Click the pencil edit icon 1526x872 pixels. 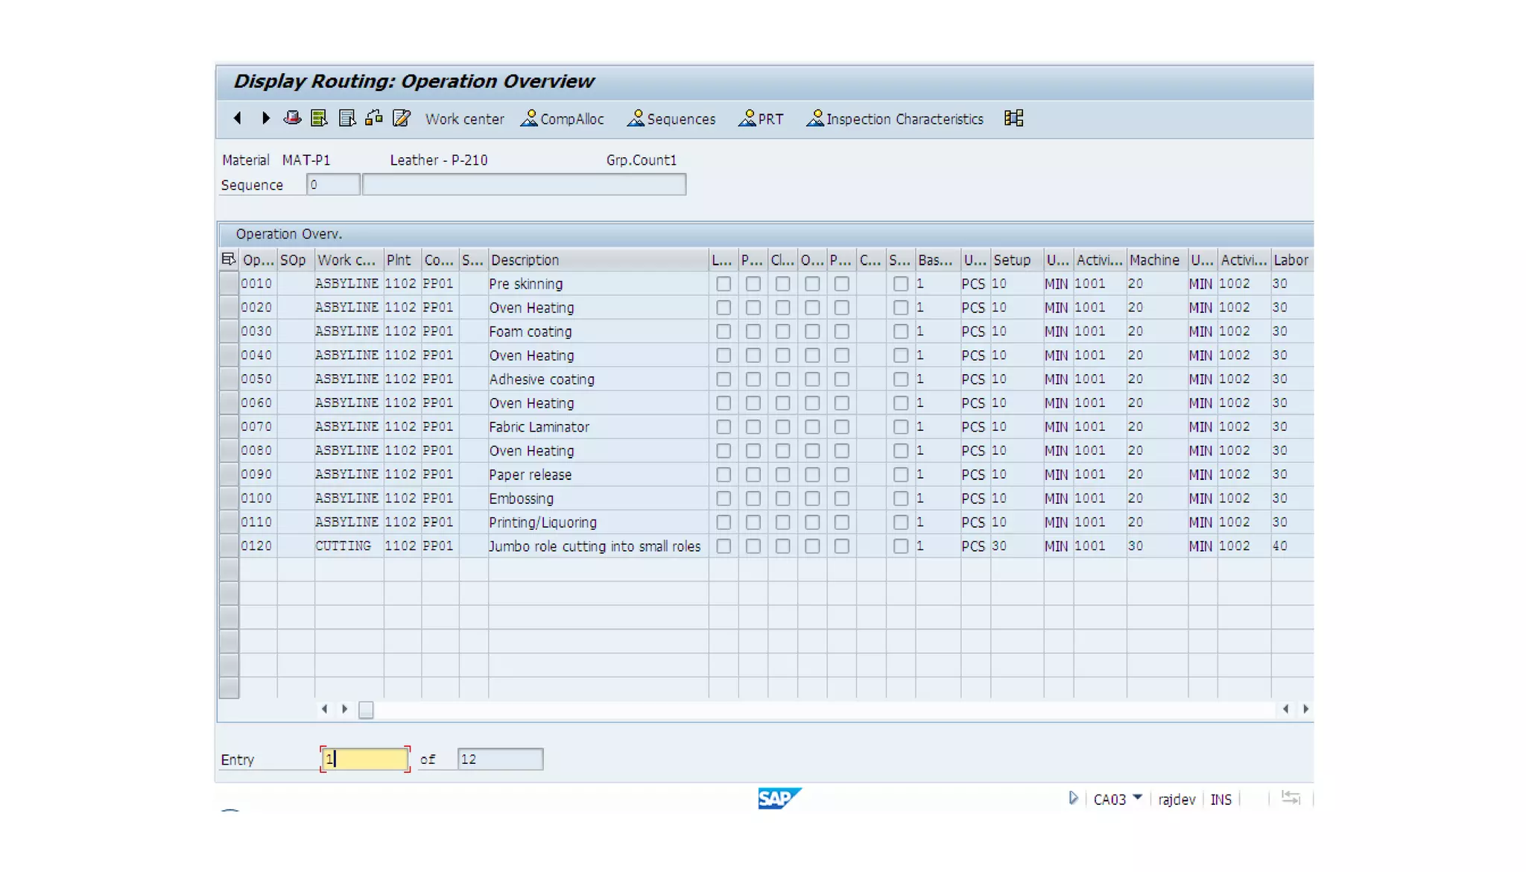click(401, 118)
